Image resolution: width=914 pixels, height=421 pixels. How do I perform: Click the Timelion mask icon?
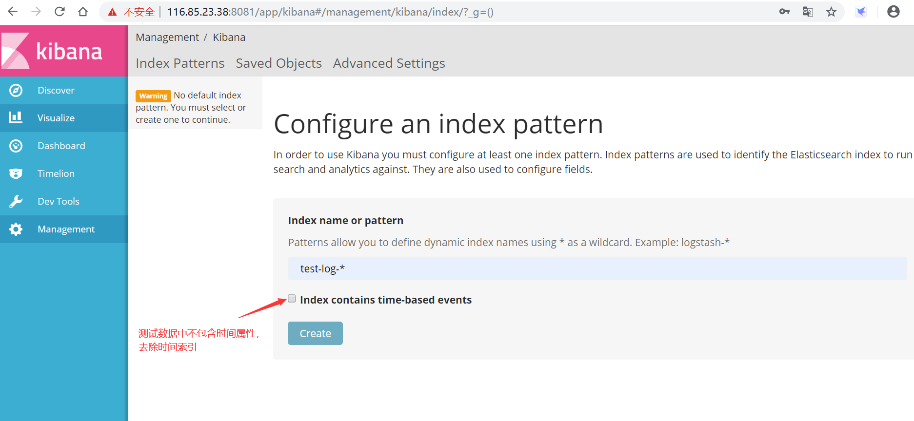point(16,173)
